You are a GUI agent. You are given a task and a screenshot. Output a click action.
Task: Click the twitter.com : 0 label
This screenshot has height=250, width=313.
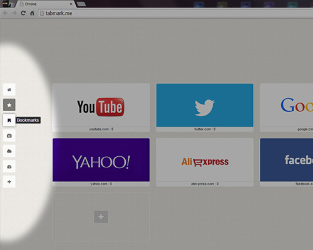(205, 129)
